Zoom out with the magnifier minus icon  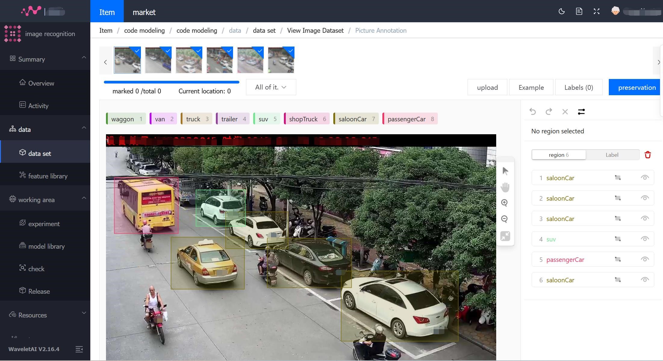(x=505, y=219)
